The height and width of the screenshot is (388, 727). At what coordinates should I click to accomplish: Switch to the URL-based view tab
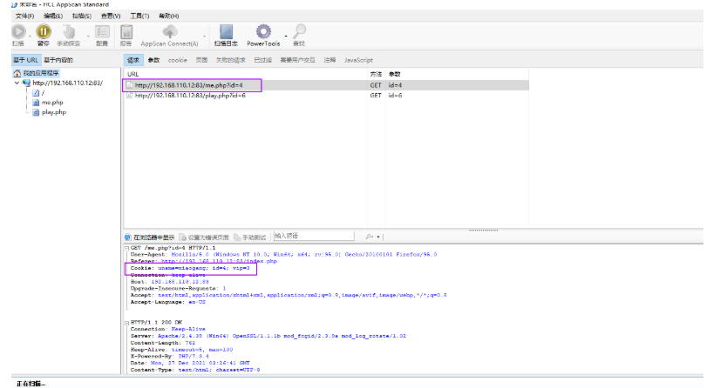tap(26, 60)
